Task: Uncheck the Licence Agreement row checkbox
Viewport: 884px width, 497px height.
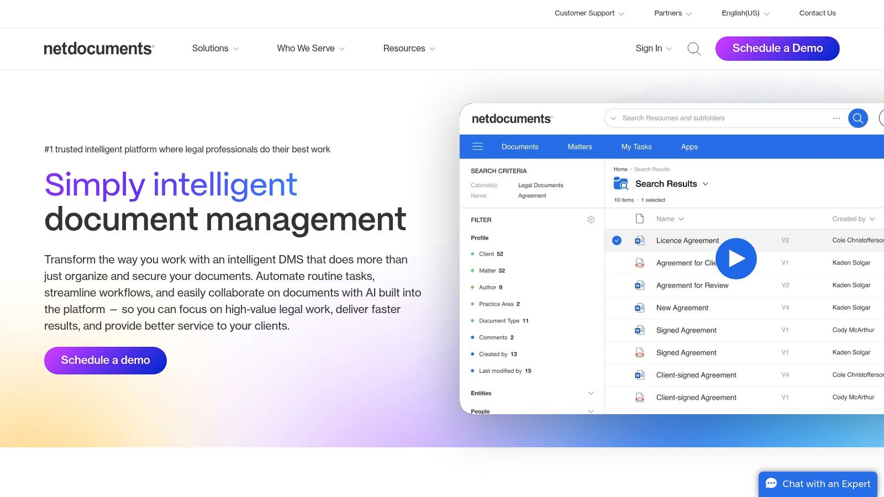Action: (x=617, y=240)
